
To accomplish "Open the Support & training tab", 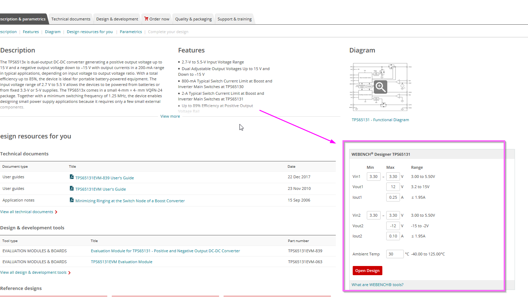I will tap(235, 19).
